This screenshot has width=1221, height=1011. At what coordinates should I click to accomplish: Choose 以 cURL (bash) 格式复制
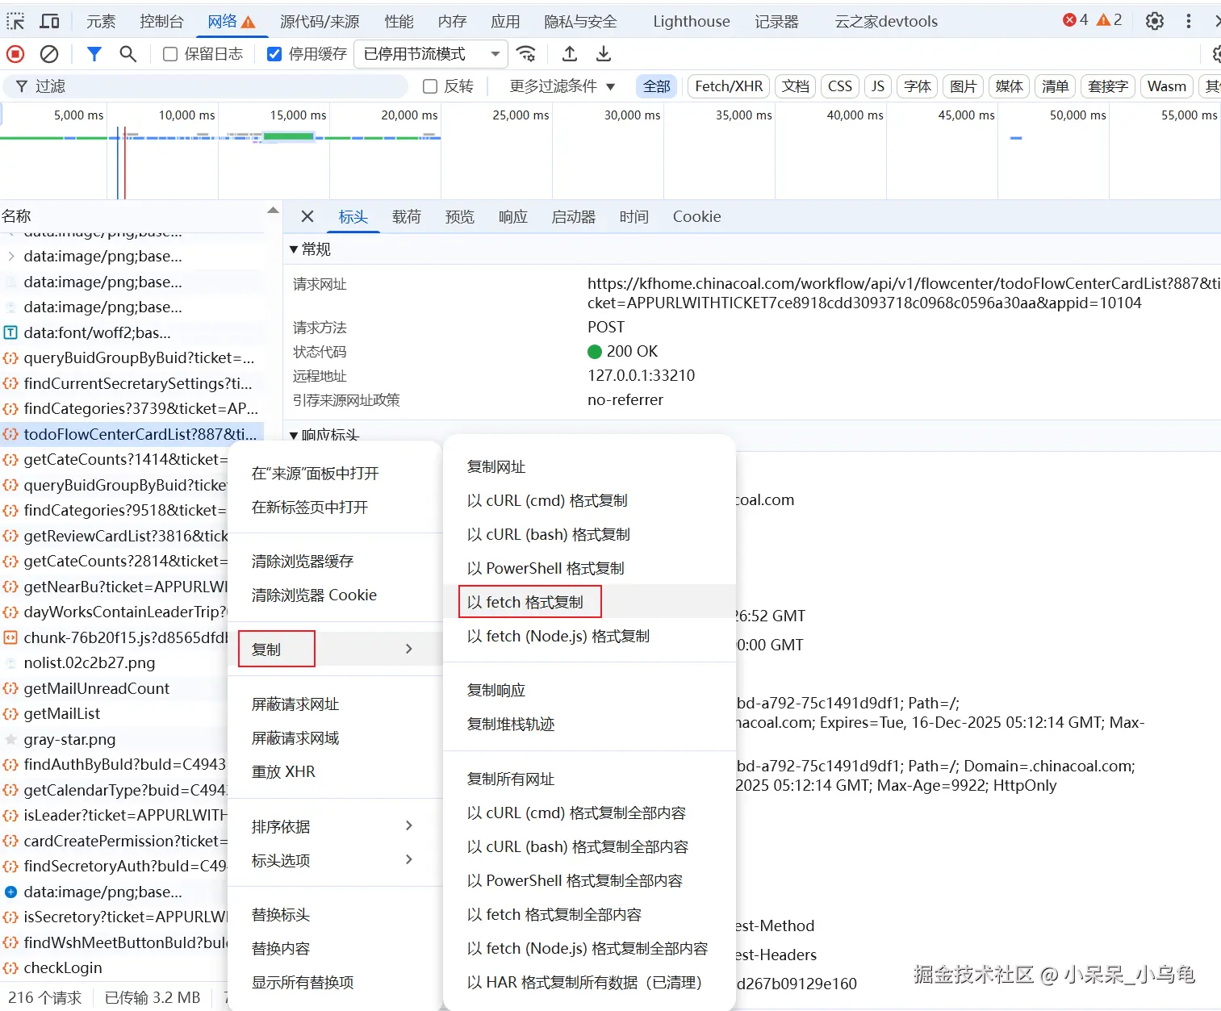589,534
